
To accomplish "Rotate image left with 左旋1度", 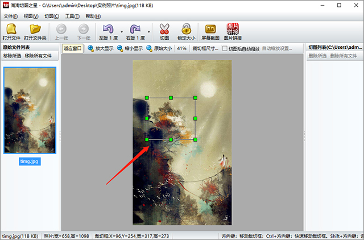I will (107, 28).
